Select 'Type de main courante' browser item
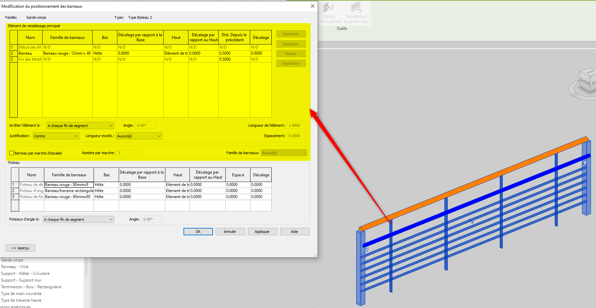 (21, 294)
